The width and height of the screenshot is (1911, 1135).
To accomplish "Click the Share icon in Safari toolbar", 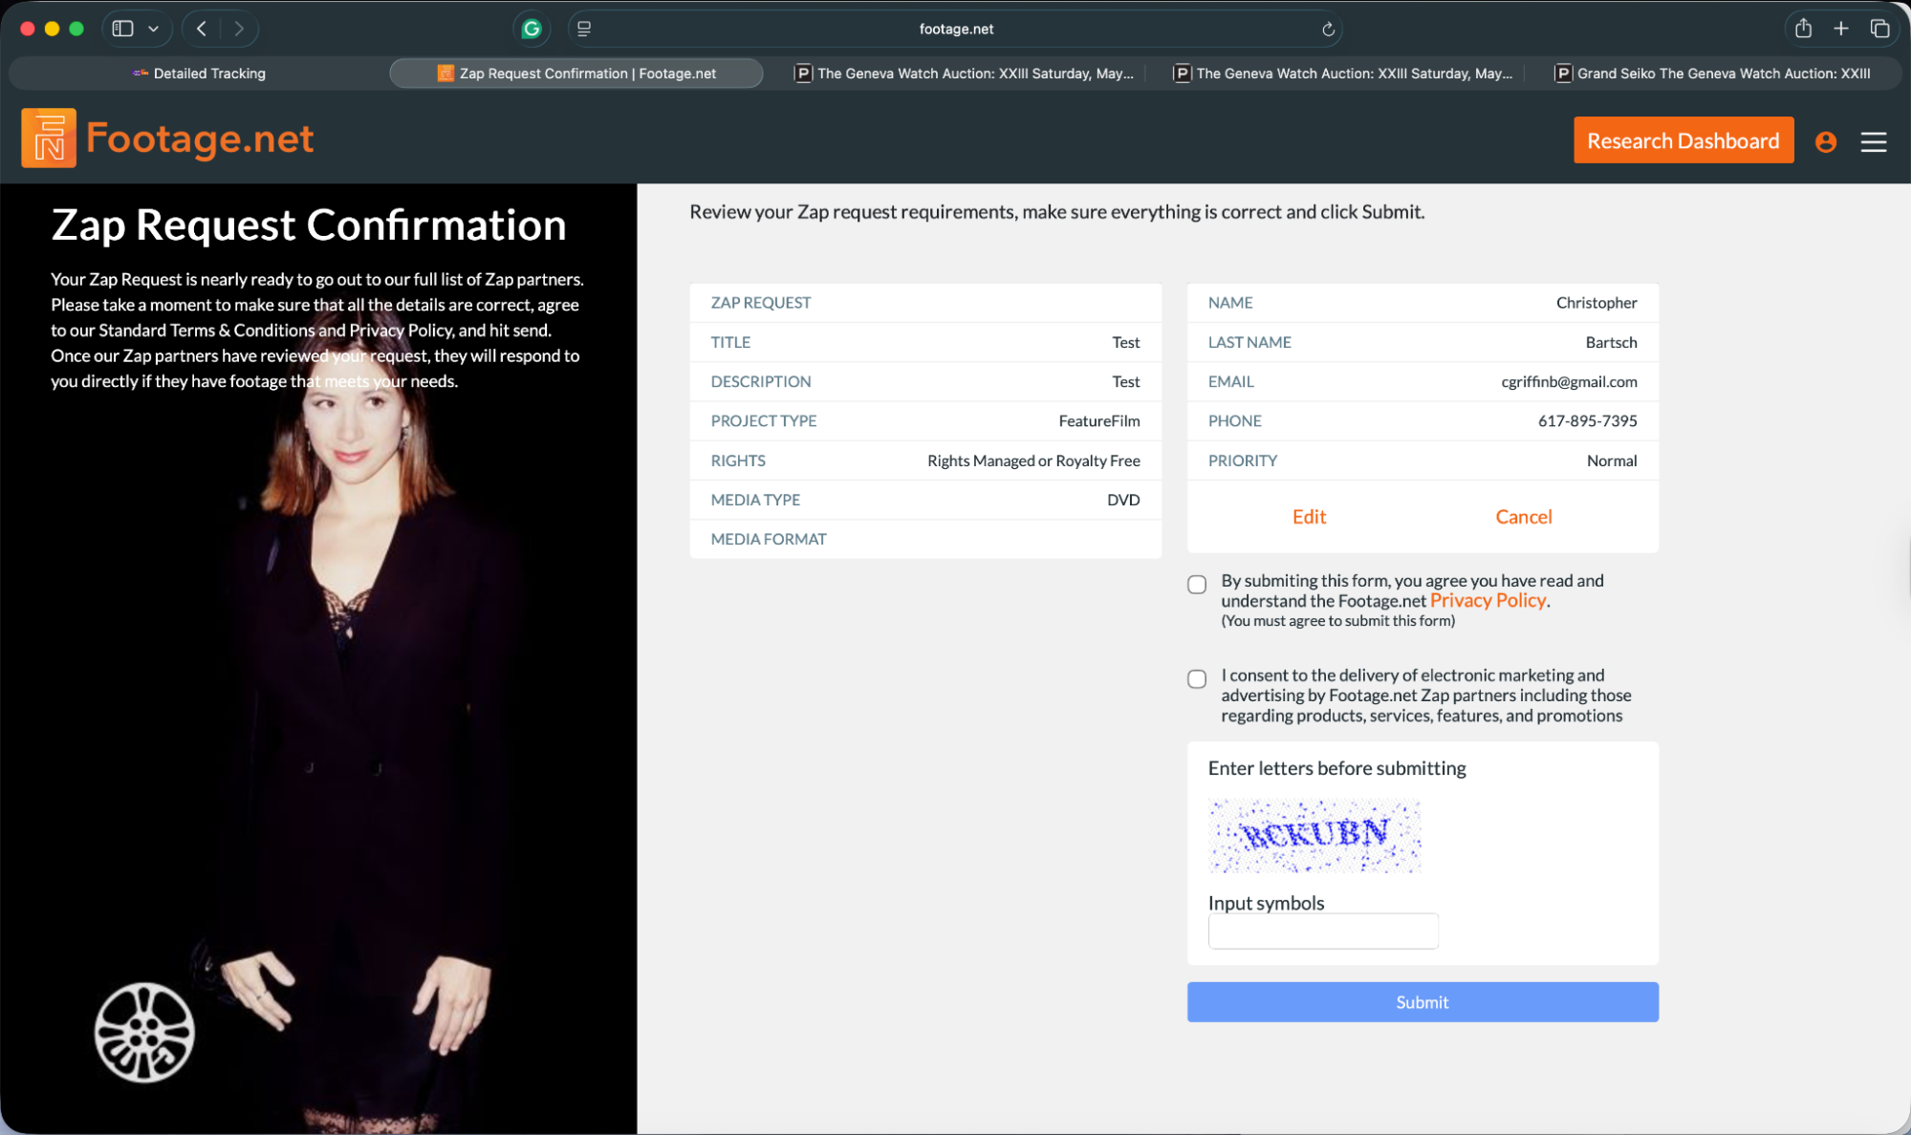I will click(x=1803, y=29).
